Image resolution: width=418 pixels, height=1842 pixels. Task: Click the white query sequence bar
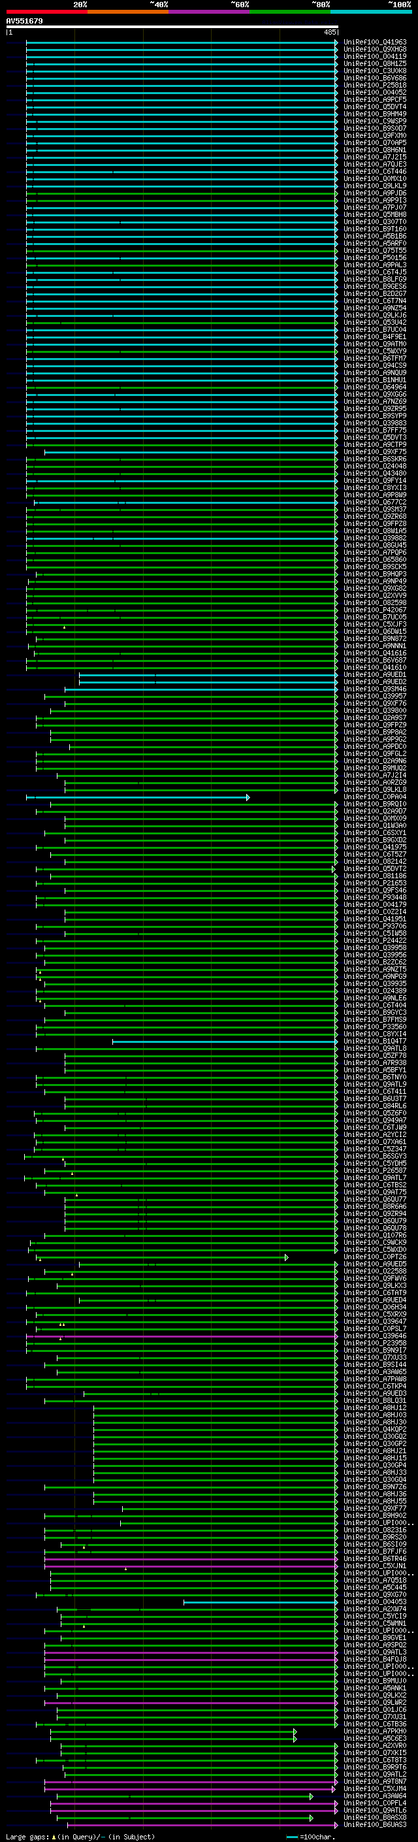coord(172,26)
